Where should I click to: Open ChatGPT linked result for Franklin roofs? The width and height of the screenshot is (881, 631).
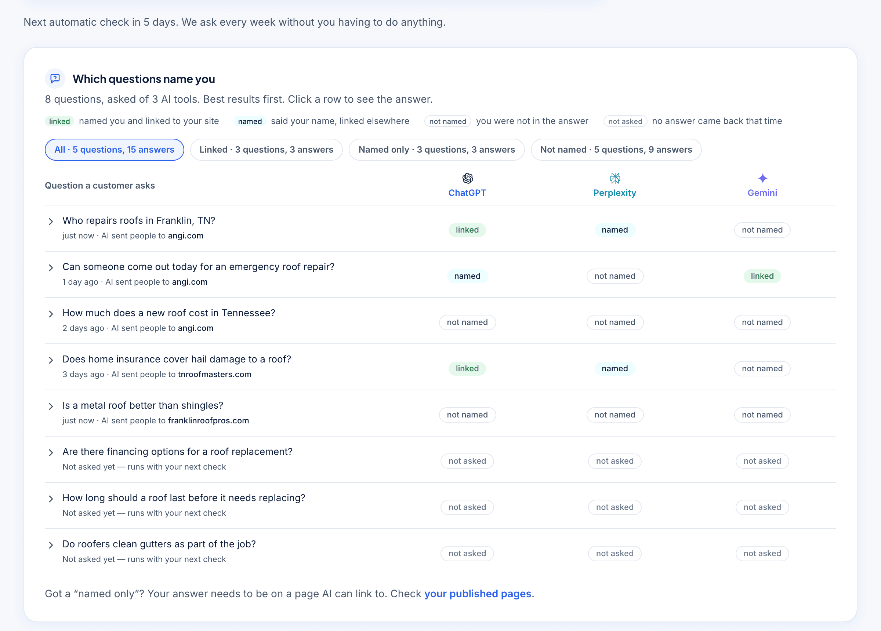(467, 230)
